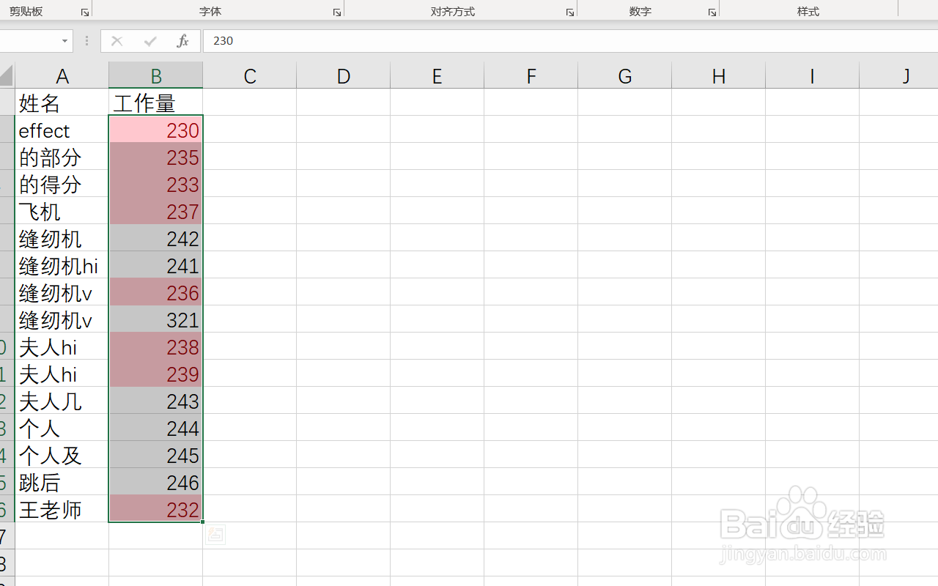The width and height of the screenshot is (938, 586).
Task: Open the Clipboard group dialog launcher
Action: (x=85, y=12)
